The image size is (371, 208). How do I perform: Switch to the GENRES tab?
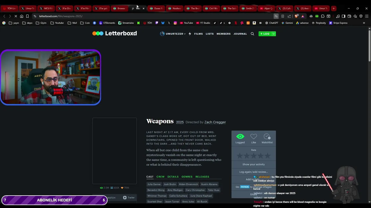pos(187,177)
